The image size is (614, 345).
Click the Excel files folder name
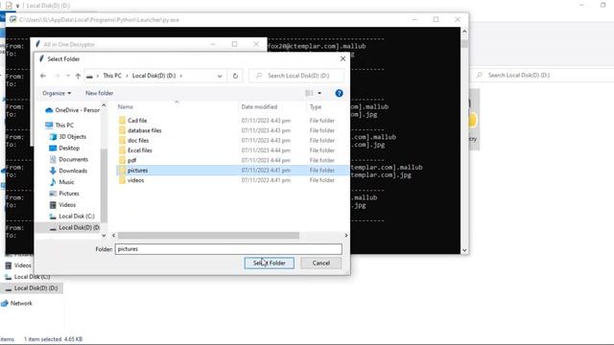click(x=140, y=150)
